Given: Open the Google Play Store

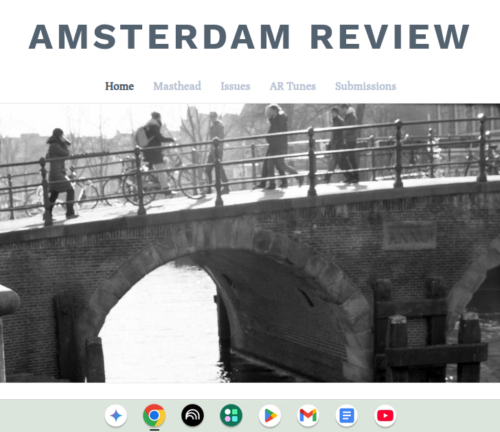Looking at the screenshot, I should 270,416.
